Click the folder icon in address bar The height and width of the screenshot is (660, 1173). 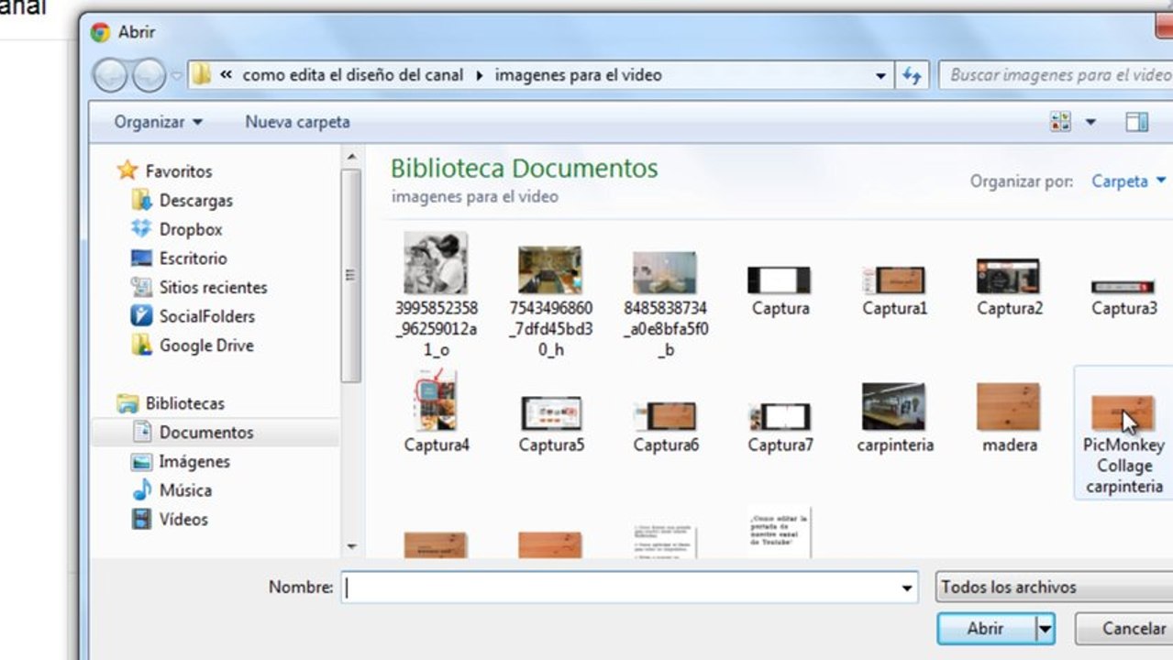202,75
